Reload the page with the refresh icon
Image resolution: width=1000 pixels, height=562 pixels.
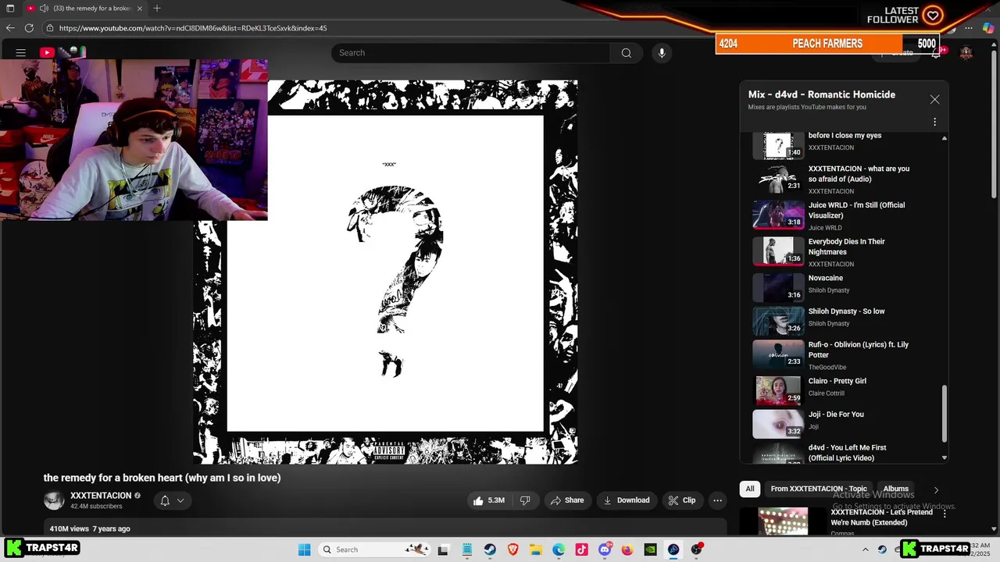point(29,28)
